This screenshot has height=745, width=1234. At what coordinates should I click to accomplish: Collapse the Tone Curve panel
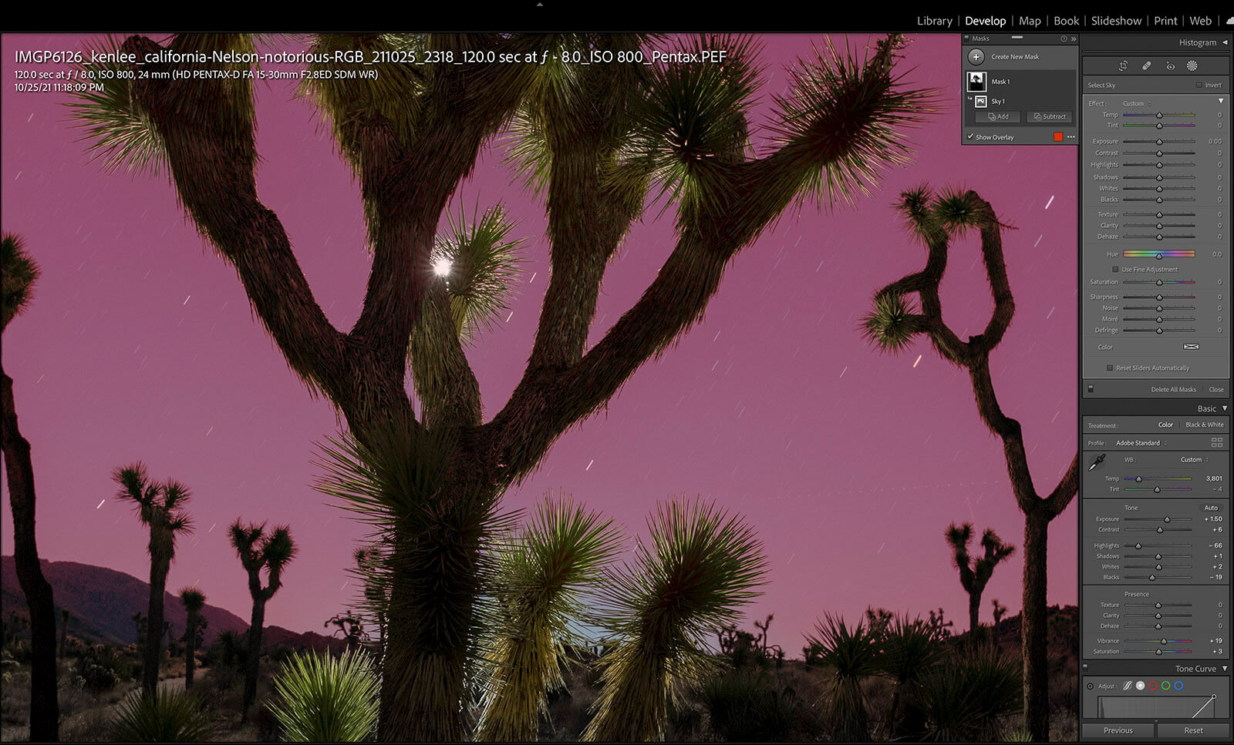[x=1224, y=669]
